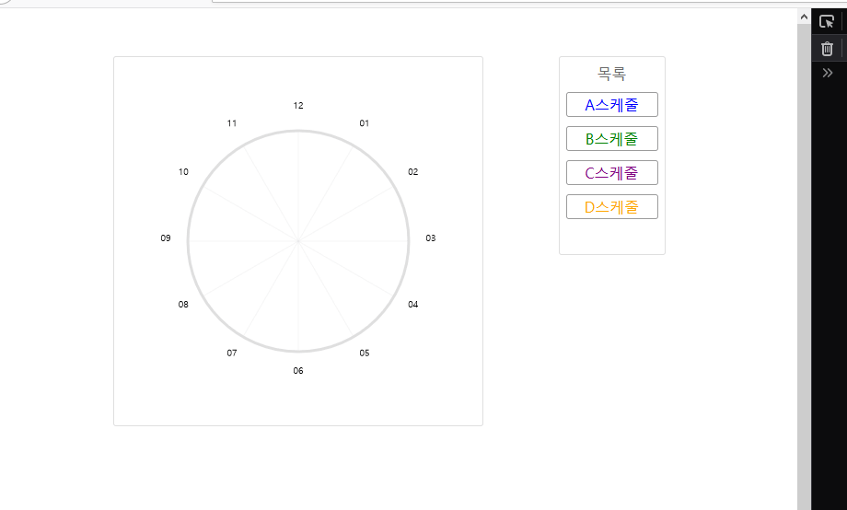Choose the C스케줄 button
Screen dimensions: 847x510
tap(612, 172)
